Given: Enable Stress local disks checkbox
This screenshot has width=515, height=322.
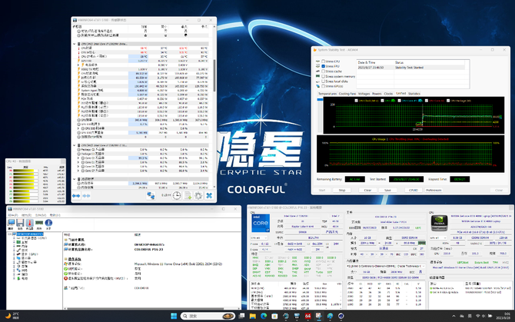Looking at the screenshot, I should point(323,81).
